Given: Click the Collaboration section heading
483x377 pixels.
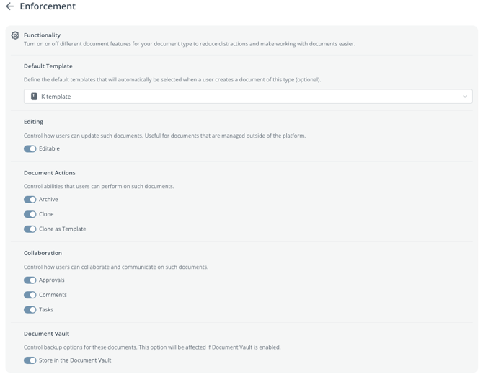Looking at the screenshot, I should pyautogui.click(x=43, y=253).
